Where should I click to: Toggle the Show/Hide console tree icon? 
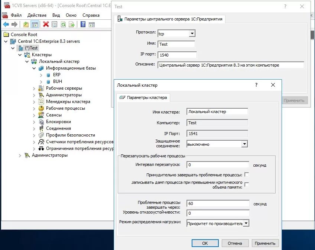35,25
